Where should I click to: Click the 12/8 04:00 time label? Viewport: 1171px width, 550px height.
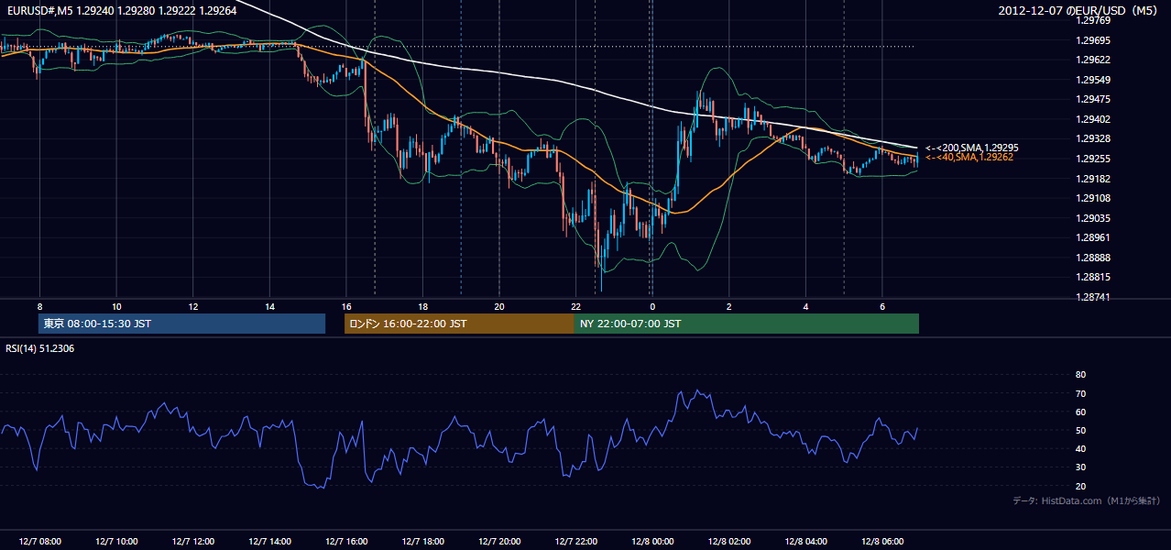pos(805,542)
